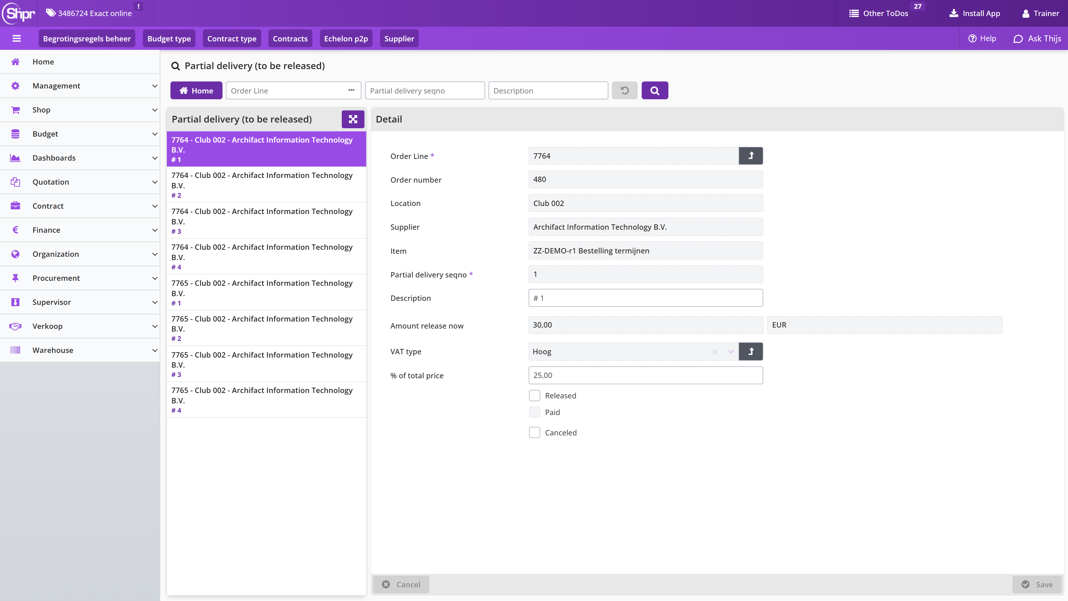
Task: Open Contract type shortcut
Action: pos(232,39)
